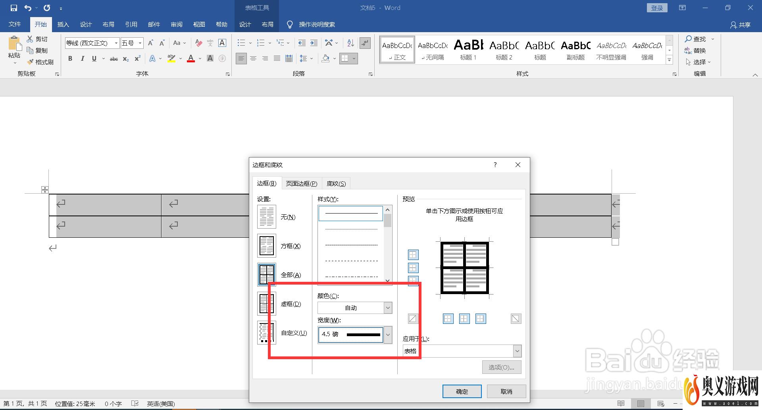Select 方框(X) border setting icon

267,246
